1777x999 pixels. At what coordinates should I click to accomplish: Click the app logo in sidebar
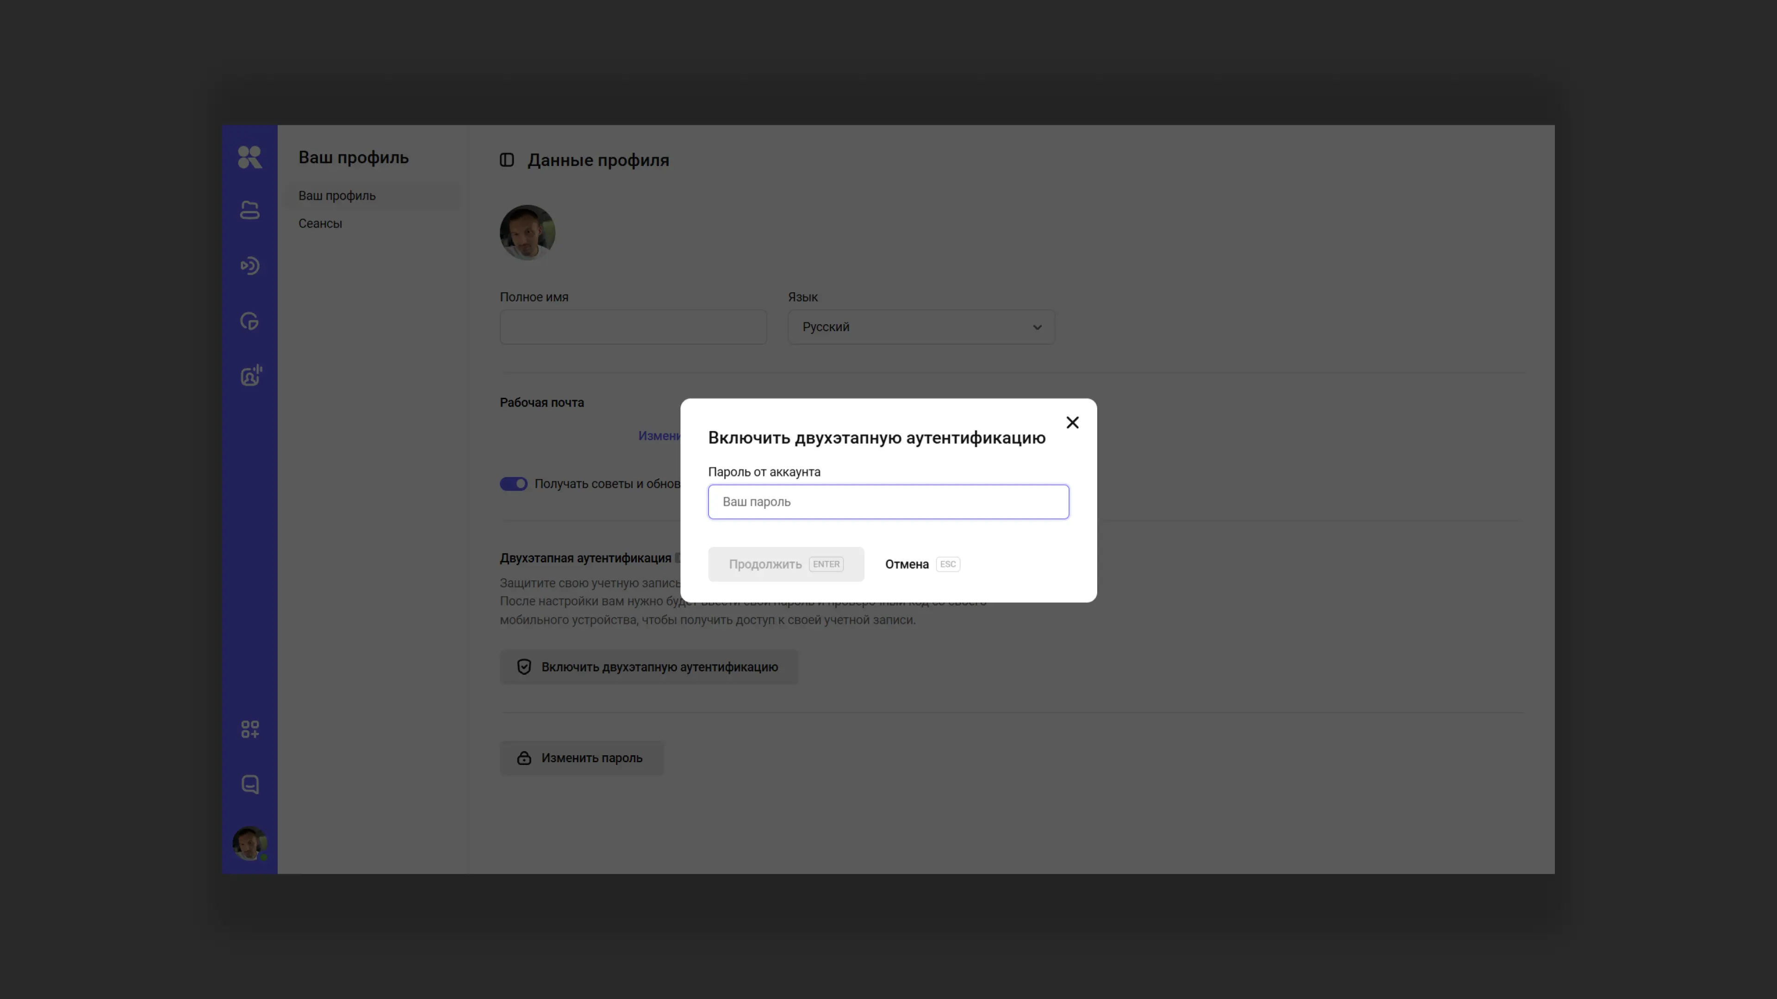249,157
